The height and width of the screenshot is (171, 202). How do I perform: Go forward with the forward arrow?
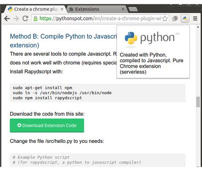click(16, 18)
